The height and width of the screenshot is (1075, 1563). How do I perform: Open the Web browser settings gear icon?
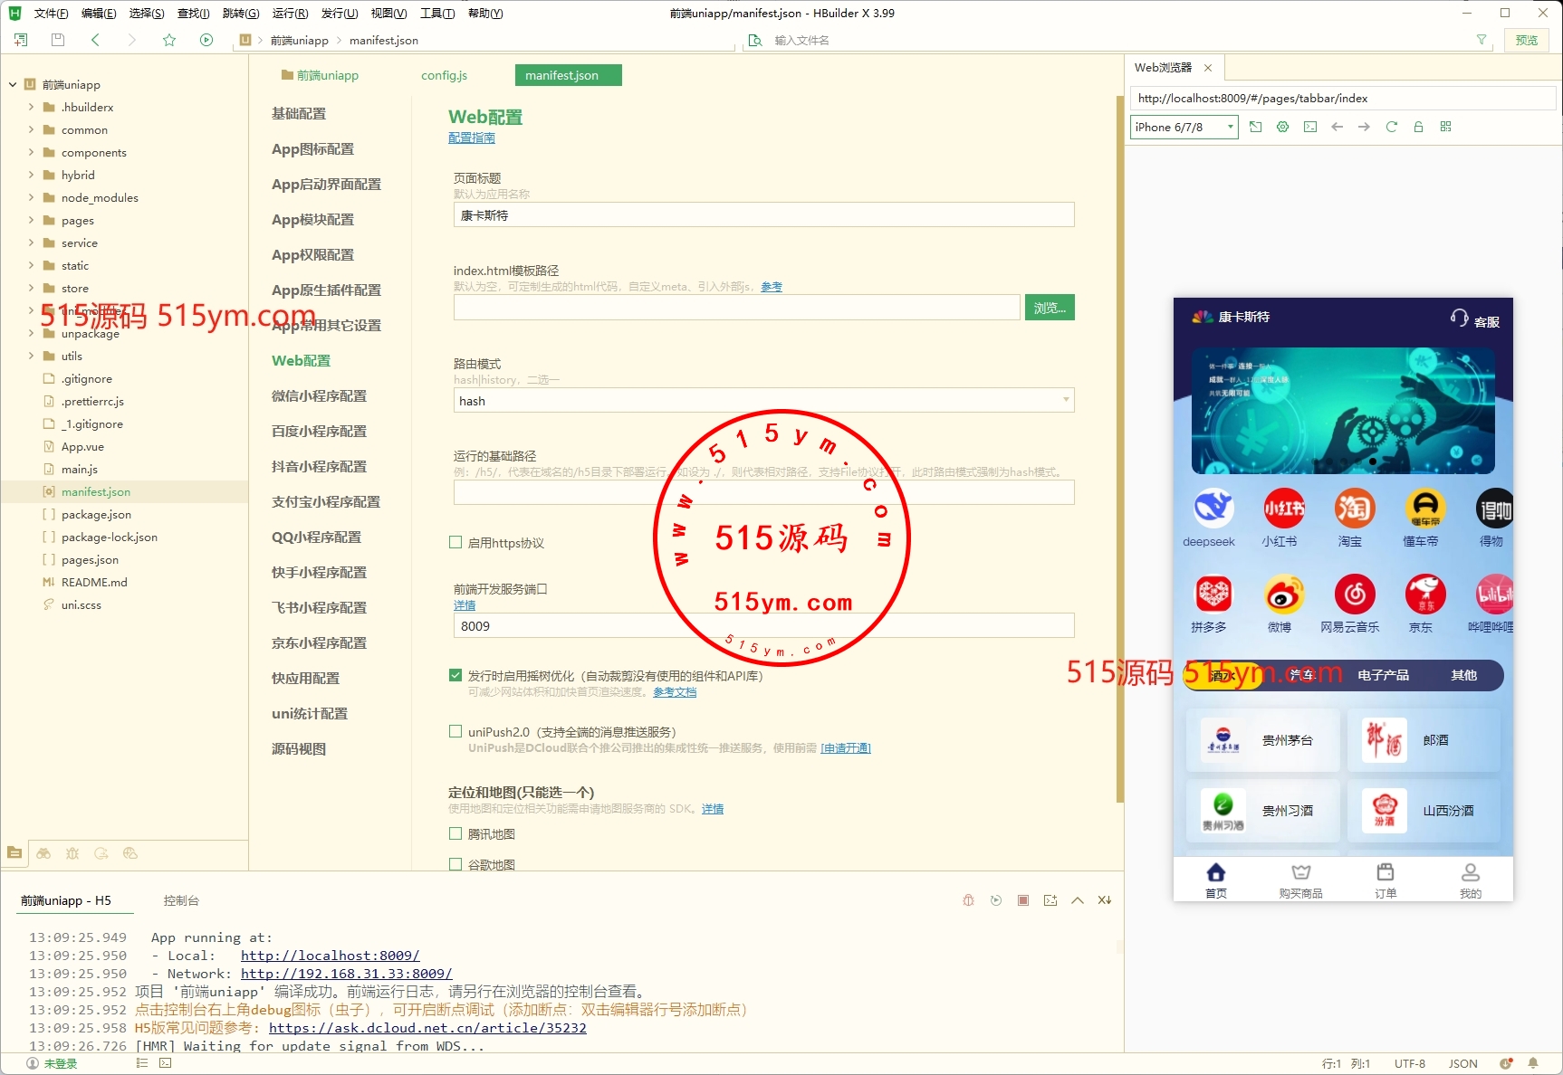pos(1282,127)
